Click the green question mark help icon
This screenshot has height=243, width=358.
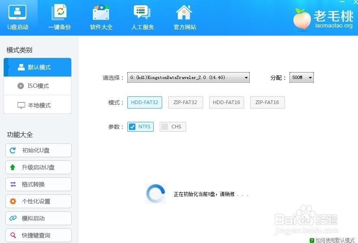tap(312, 241)
